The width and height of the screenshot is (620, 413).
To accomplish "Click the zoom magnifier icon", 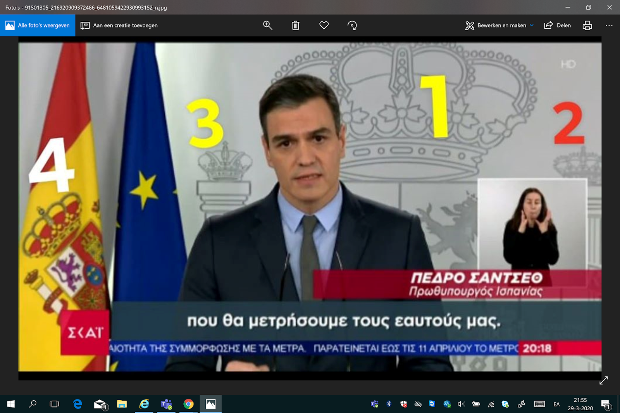I will tap(267, 26).
